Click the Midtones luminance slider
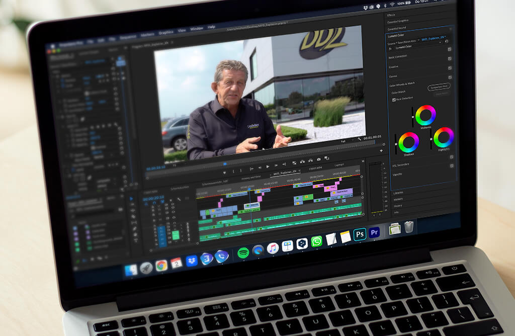The height and width of the screenshot is (336, 515). 413,117
